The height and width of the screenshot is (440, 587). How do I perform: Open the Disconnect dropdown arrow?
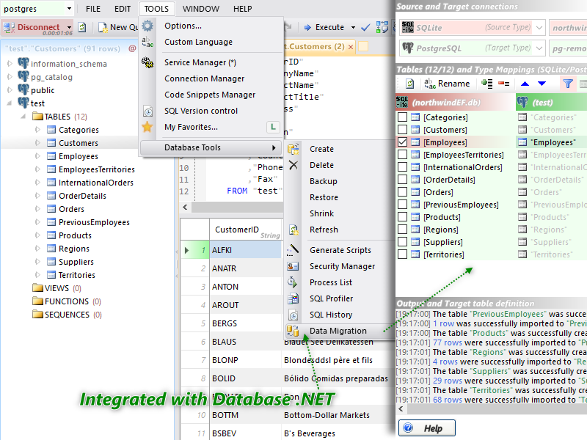click(69, 27)
